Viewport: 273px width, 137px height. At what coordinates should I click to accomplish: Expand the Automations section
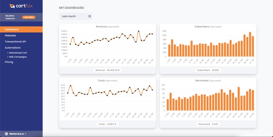click(13, 48)
